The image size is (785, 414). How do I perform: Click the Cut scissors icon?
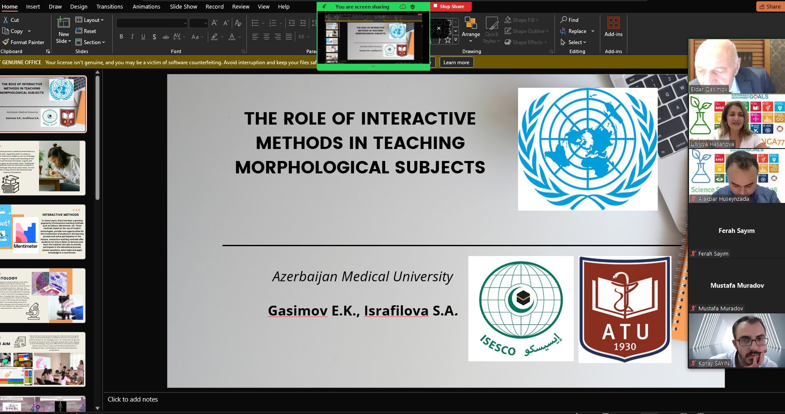[x=6, y=20]
